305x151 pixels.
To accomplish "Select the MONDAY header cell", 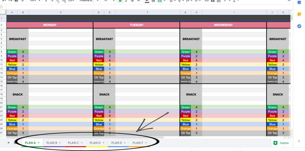I will click(x=50, y=25).
